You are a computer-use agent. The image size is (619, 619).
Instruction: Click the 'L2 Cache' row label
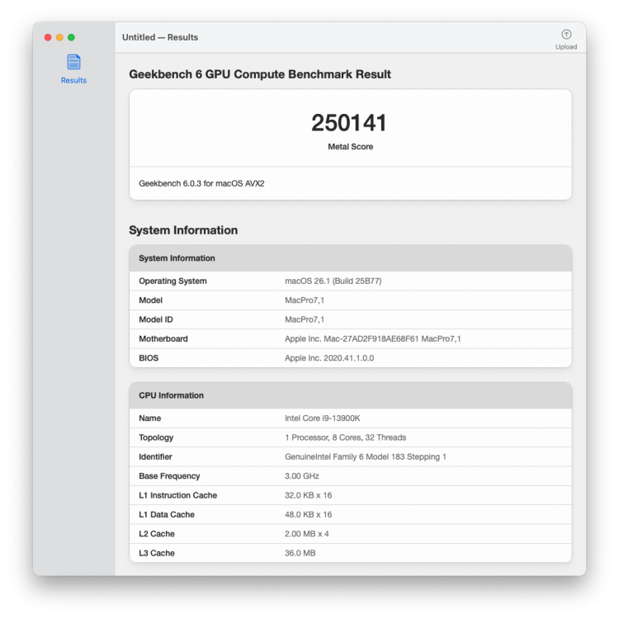[x=156, y=534]
